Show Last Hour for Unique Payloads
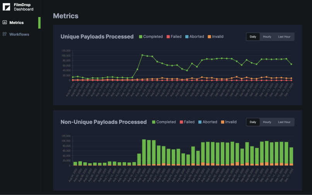 point(284,37)
